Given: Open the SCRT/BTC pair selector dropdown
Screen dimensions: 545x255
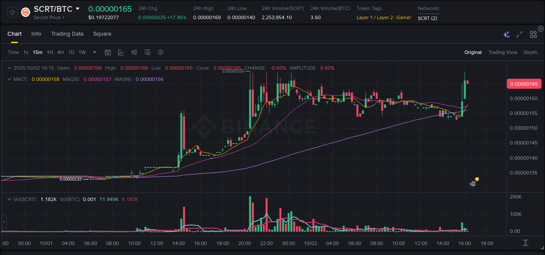Looking at the screenshot, I should point(78,9).
